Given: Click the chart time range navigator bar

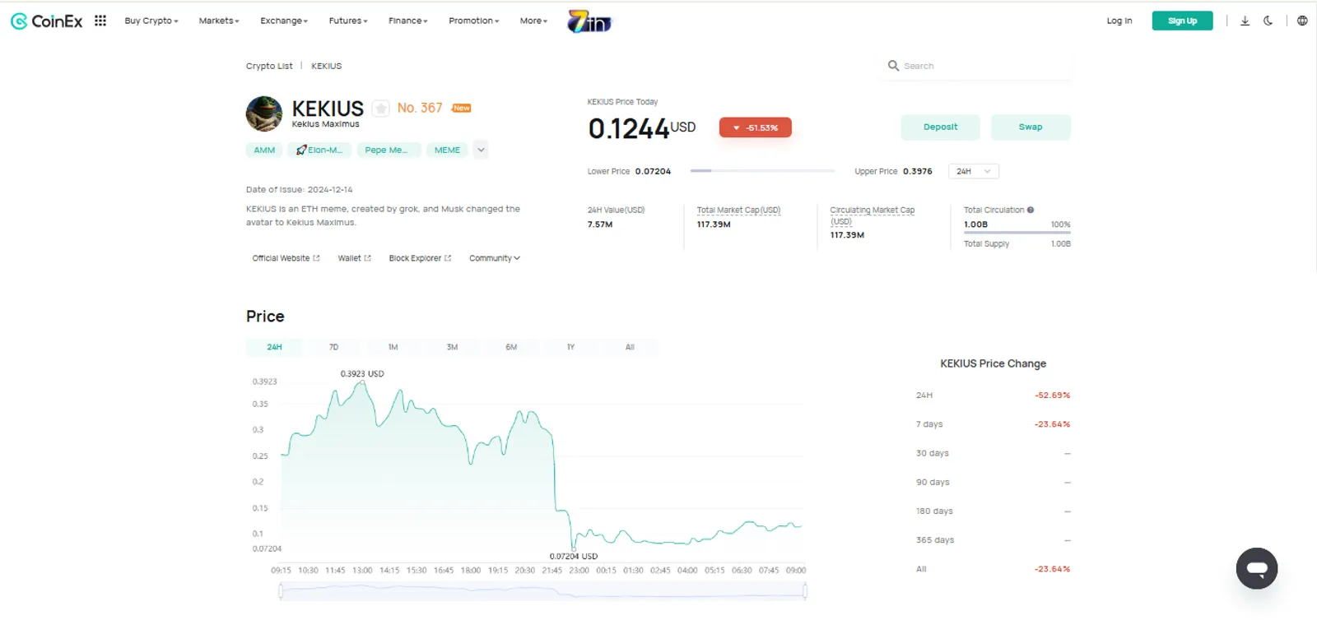Looking at the screenshot, I should pyautogui.click(x=542, y=590).
